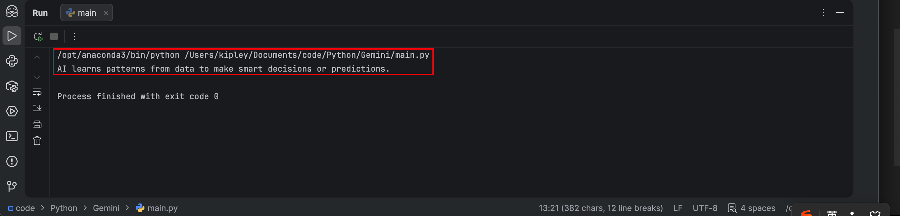Viewport: 900px width, 216px height.
Task: Open the 4 spaces indentation selector
Action: [x=751, y=208]
